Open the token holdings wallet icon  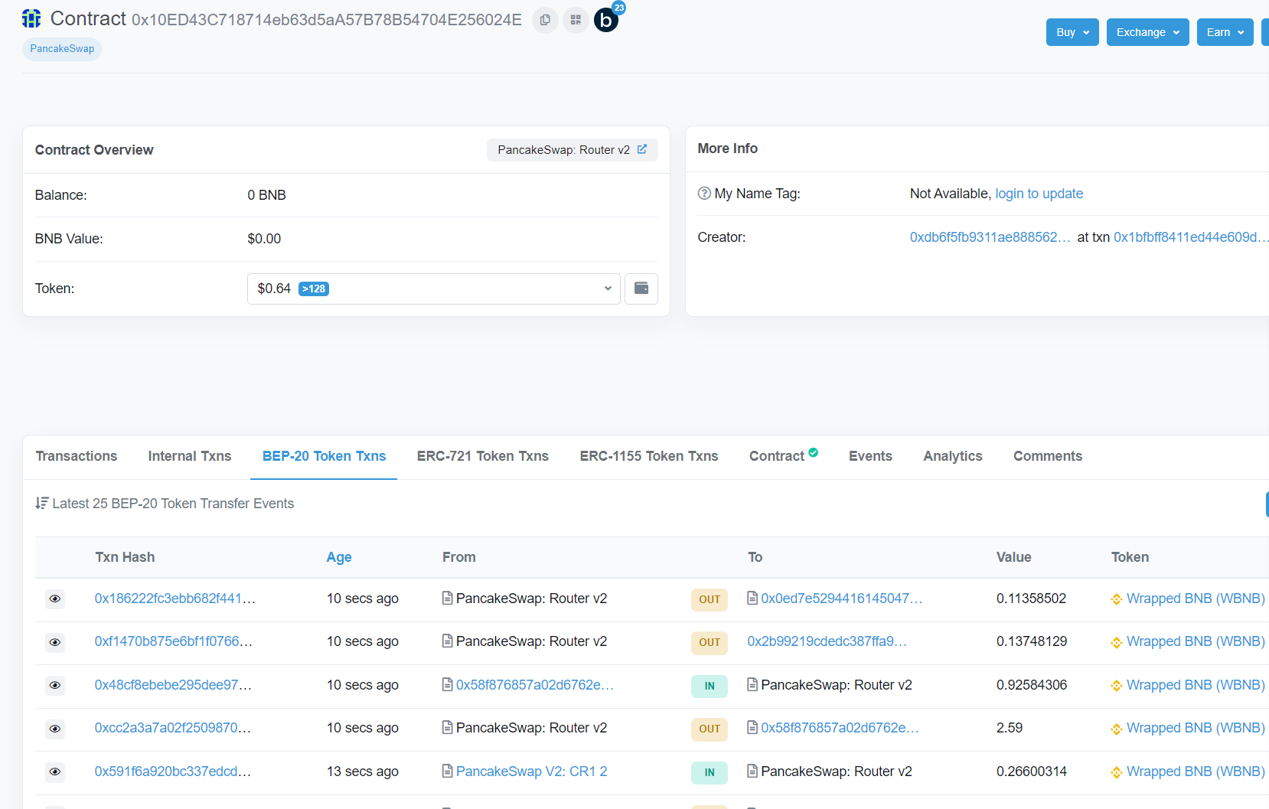click(x=641, y=289)
